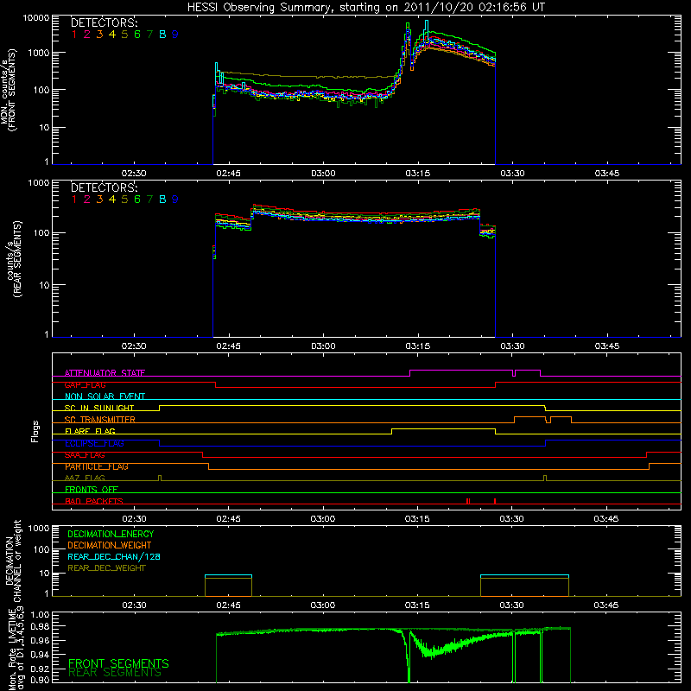Click DETECTORS: heading in rear segments plot
The image size is (691, 691).
tap(104, 187)
